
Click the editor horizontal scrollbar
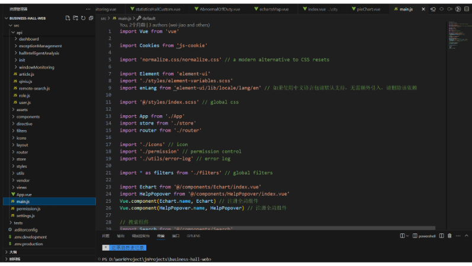click(277, 228)
